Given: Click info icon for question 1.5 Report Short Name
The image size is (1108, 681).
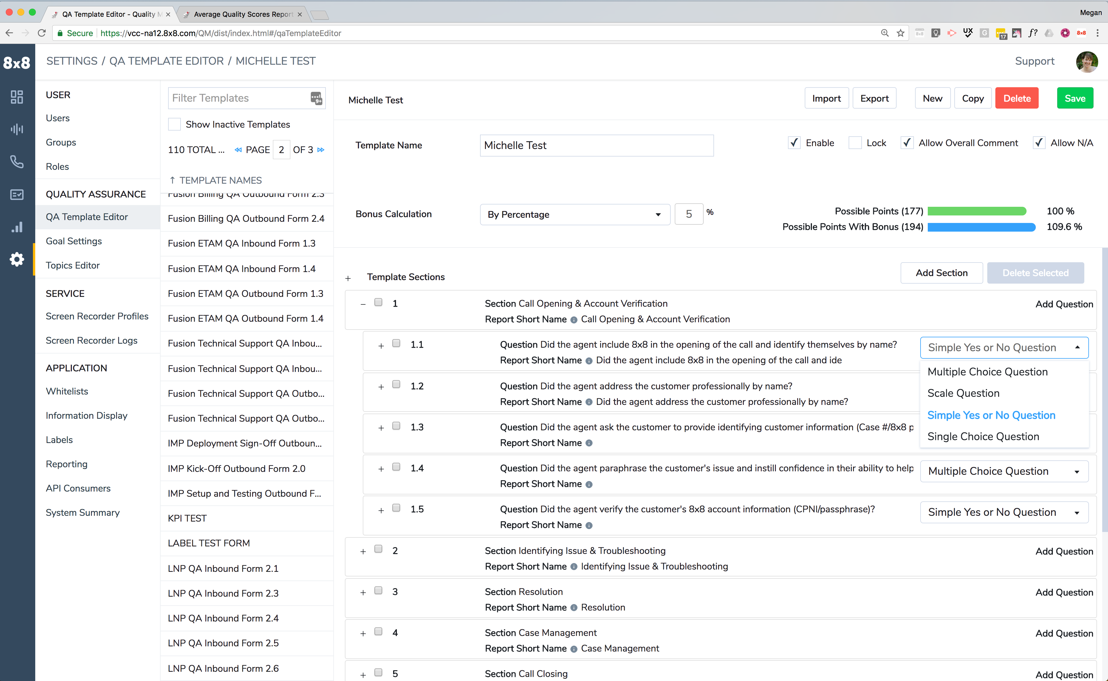Looking at the screenshot, I should (x=589, y=525).
